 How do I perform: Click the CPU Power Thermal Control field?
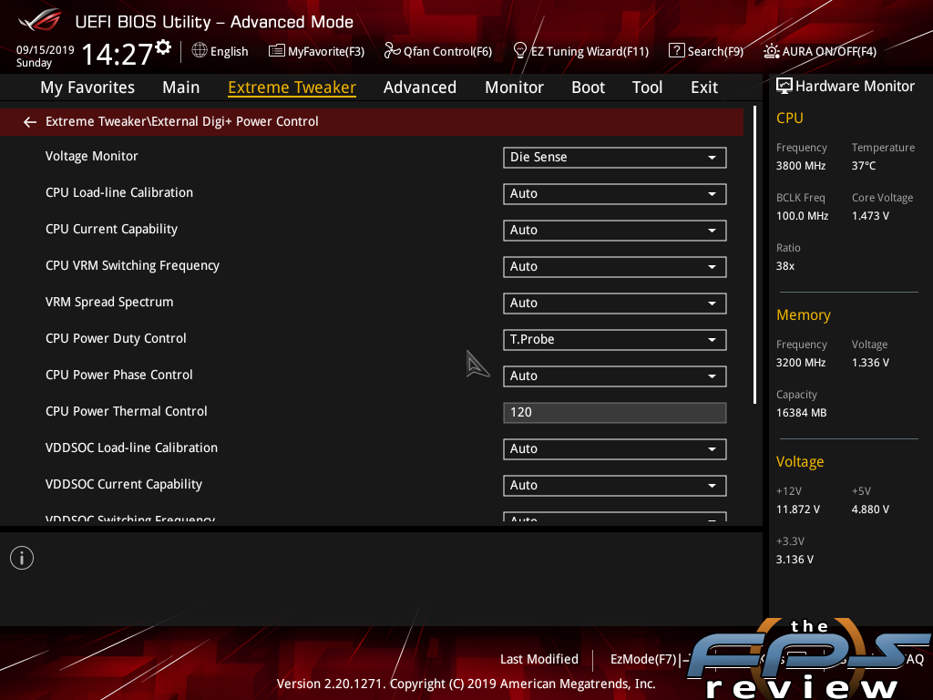tap(615, 413)
